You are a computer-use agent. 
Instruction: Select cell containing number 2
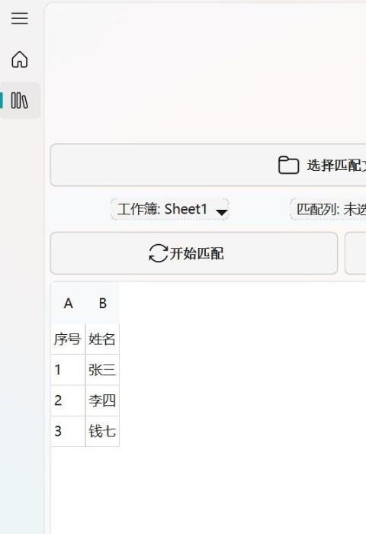tap(68, 400)
